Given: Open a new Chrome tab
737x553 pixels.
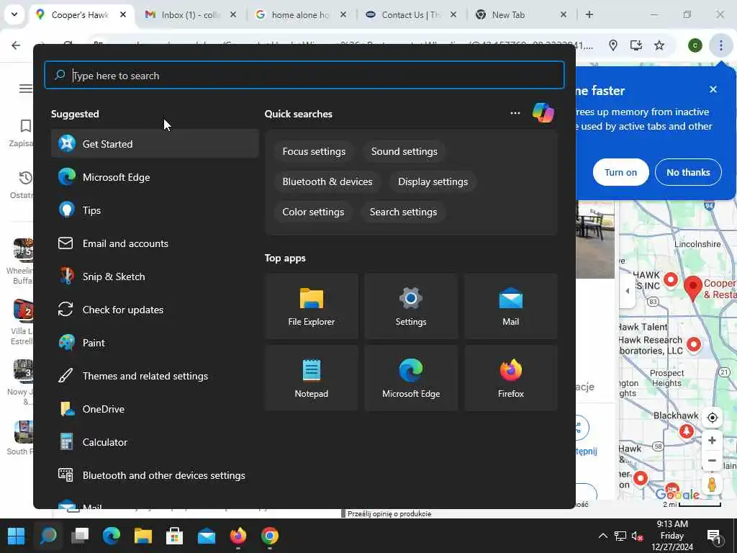Looking at the screenshot, I should pos(589,14).
